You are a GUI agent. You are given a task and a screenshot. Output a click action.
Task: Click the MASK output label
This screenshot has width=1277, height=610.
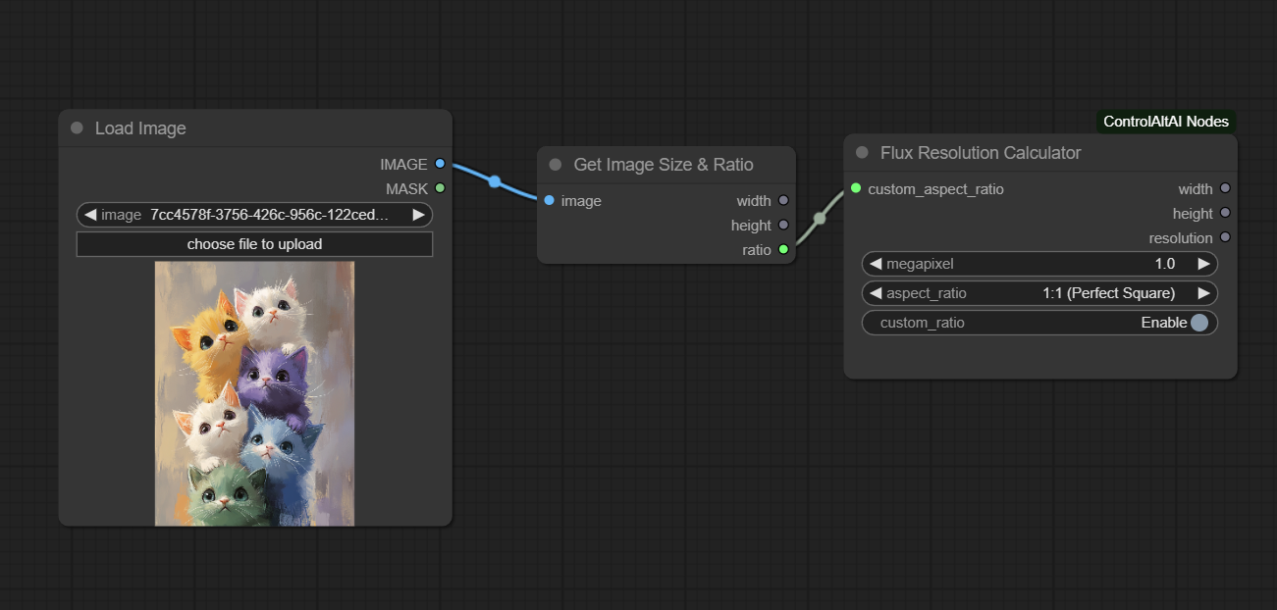click(x=406, y=188)
